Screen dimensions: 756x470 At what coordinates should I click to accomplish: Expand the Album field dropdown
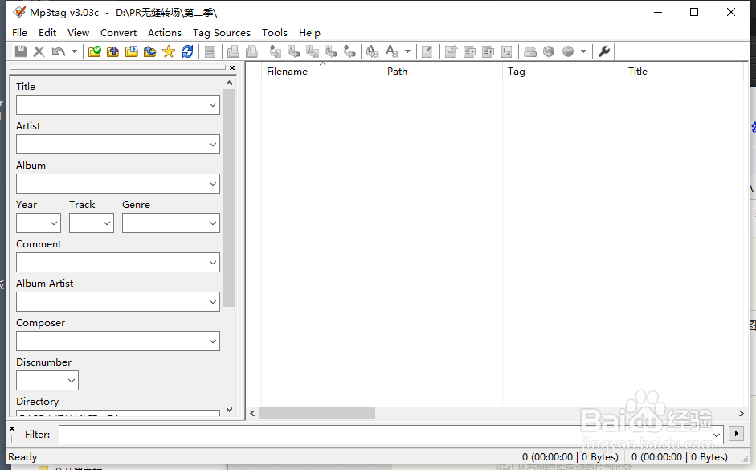[213, 184]
